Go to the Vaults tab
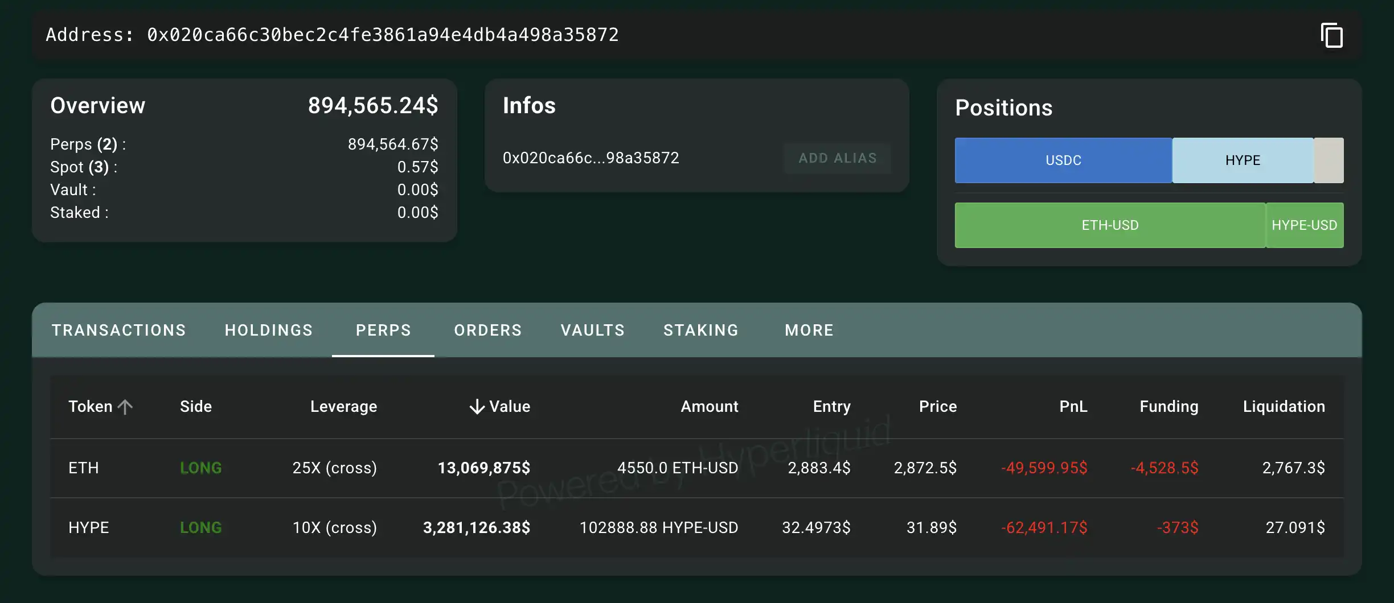Screen dimensions: 1394x603 tap(593, 331)
